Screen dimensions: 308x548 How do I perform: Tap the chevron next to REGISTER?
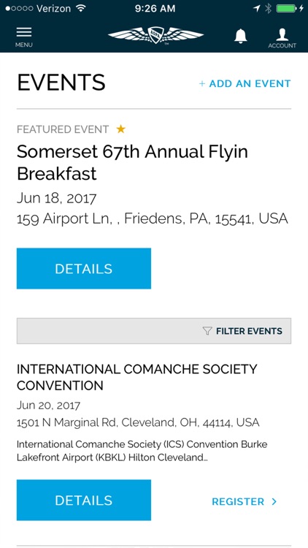pos(274,501)
